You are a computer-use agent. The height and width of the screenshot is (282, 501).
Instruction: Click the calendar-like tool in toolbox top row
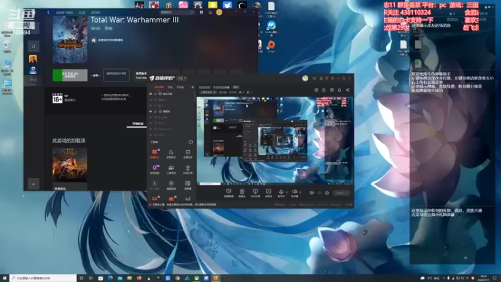(187, 154)
